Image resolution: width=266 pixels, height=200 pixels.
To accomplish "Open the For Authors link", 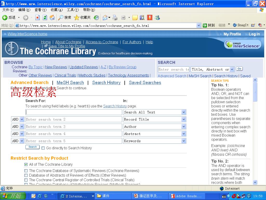I will 132,42.
